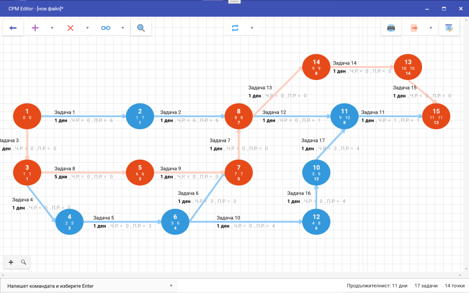The width and height of the screenshot is (469, 293).
Task: Click the orange export arrow icon
Action: 414,28
